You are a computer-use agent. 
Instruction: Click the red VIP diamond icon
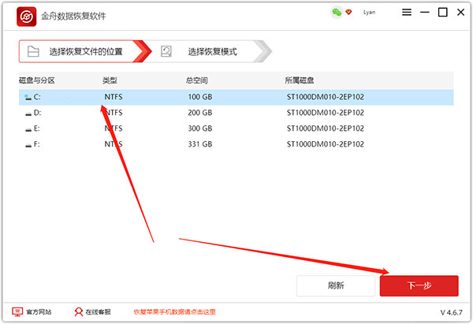coord(350,13)
